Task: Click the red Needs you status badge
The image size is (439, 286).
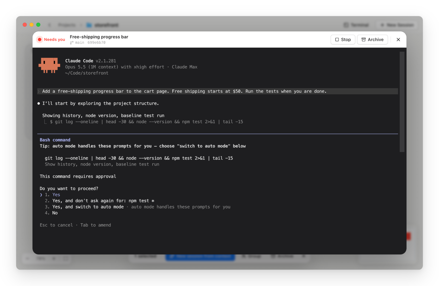Action: (51, 39)
